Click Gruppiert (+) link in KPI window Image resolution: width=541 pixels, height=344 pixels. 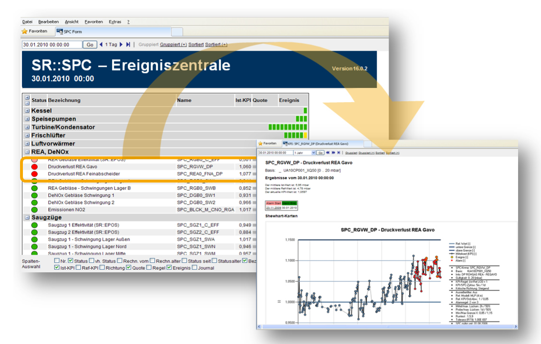[x=366, y=153]
